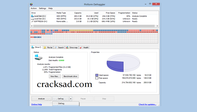Click the SOFTPEDIA (H:) removable drive icon
The height and width of the screenshot is (112, 197).
pyautogui.click(x=32, y=22)
